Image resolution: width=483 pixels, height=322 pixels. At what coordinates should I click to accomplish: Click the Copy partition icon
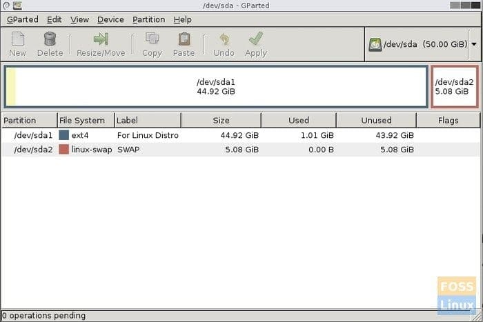152,39
